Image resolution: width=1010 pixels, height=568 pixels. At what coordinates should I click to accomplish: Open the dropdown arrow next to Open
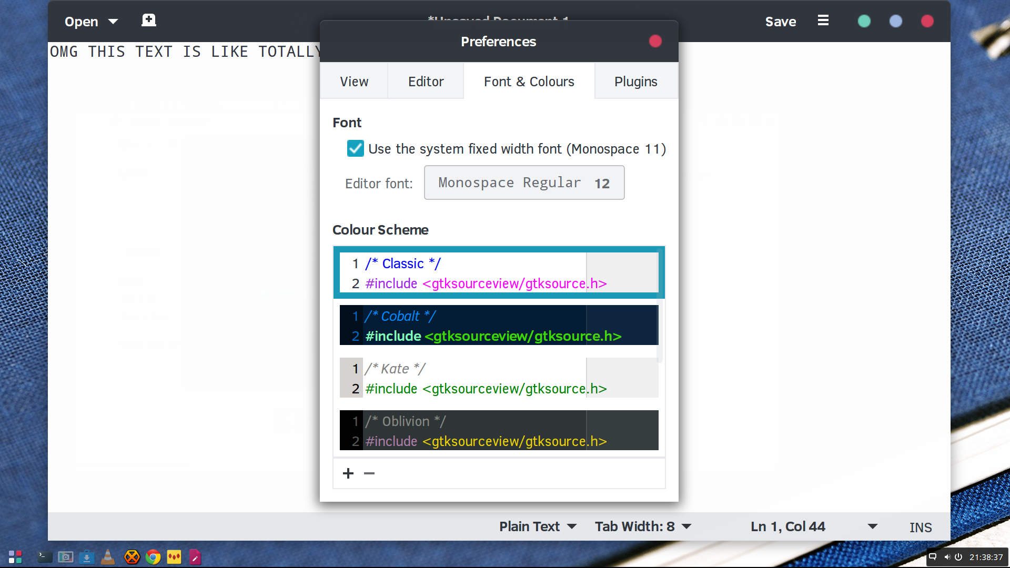pos(113,22)
